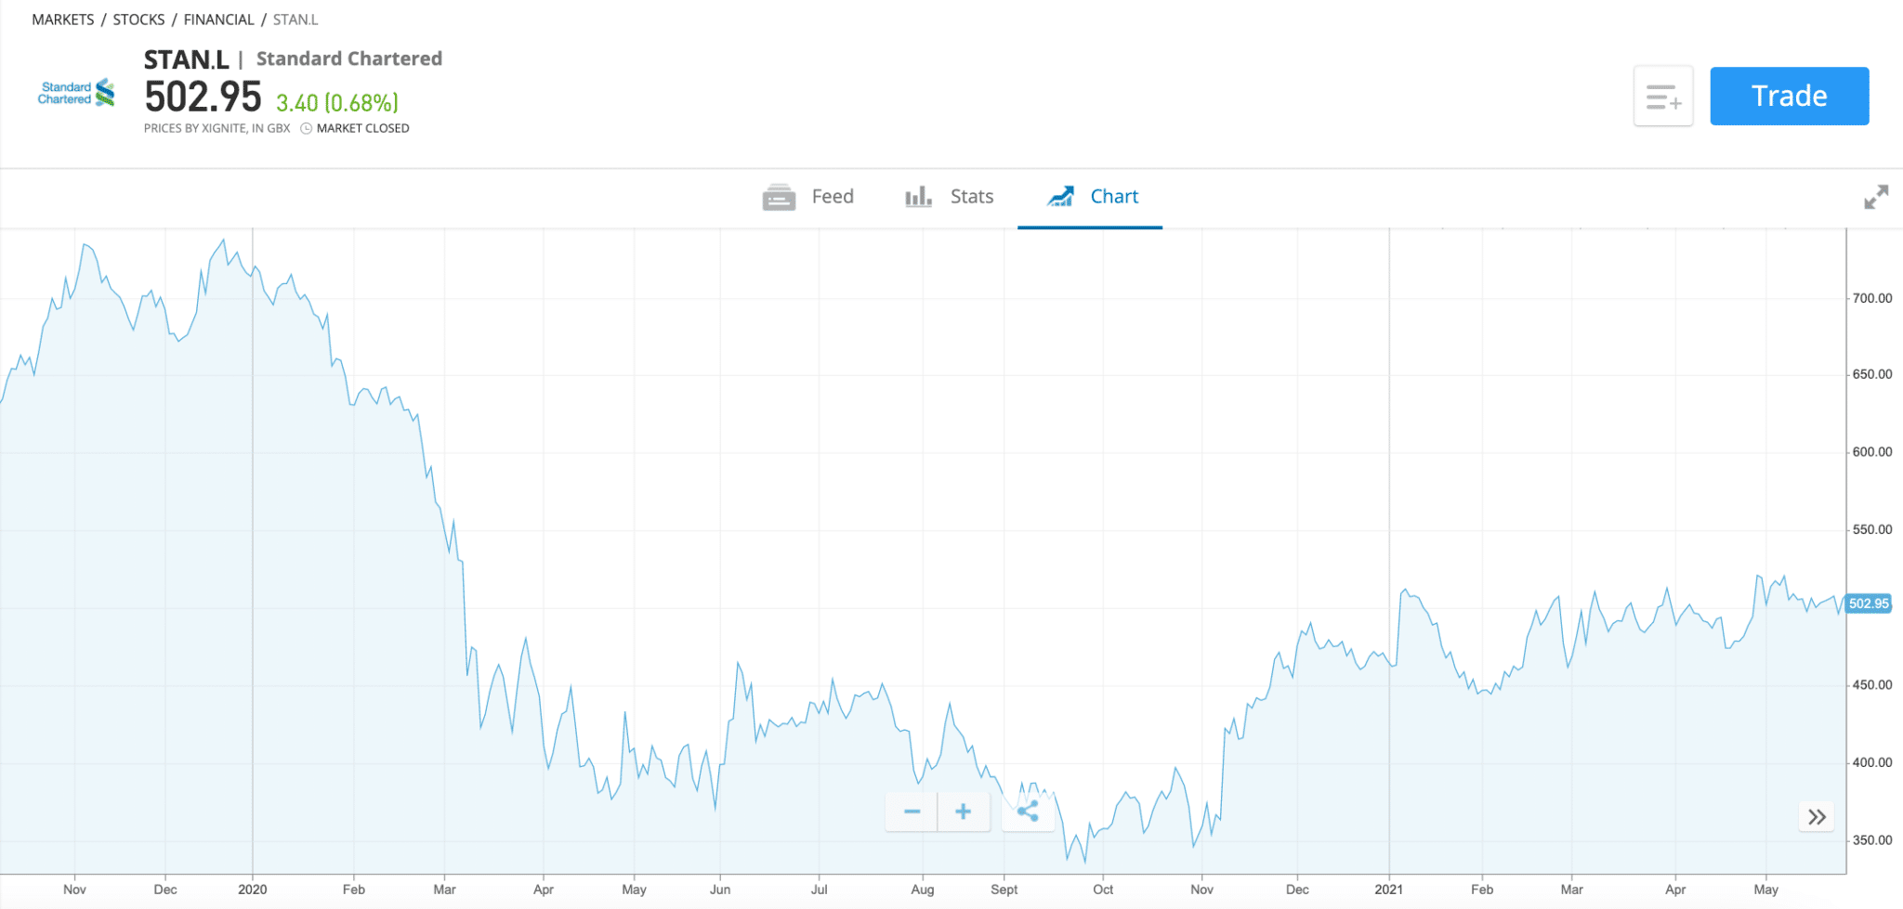Open the add-to-watchlist icon
Screen dimensions: 1903x909
(x=1663, y=96)
